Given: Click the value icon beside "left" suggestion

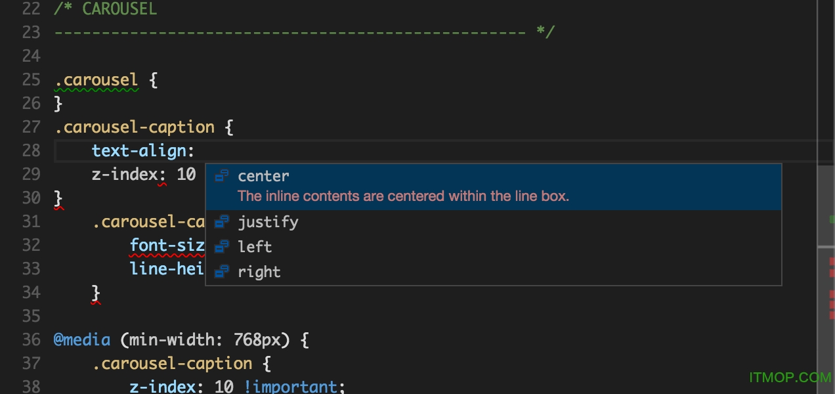Looking at the screenshot, I should (222, 247).
